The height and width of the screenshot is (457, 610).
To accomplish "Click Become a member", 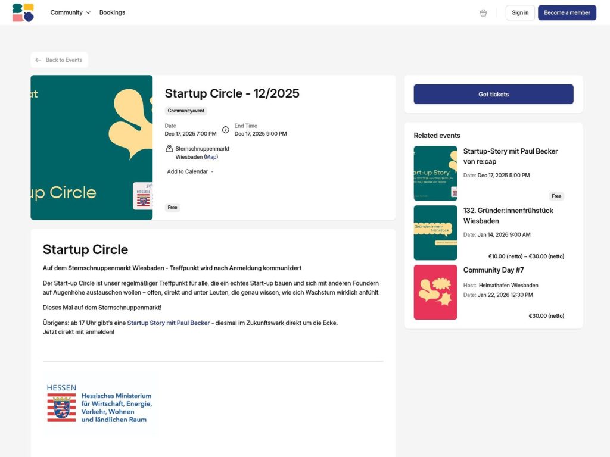I will tap(567, 12).
